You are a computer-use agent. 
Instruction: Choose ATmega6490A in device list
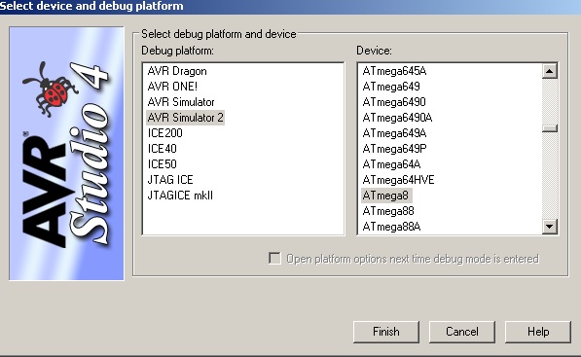click(x=397, y=118)
